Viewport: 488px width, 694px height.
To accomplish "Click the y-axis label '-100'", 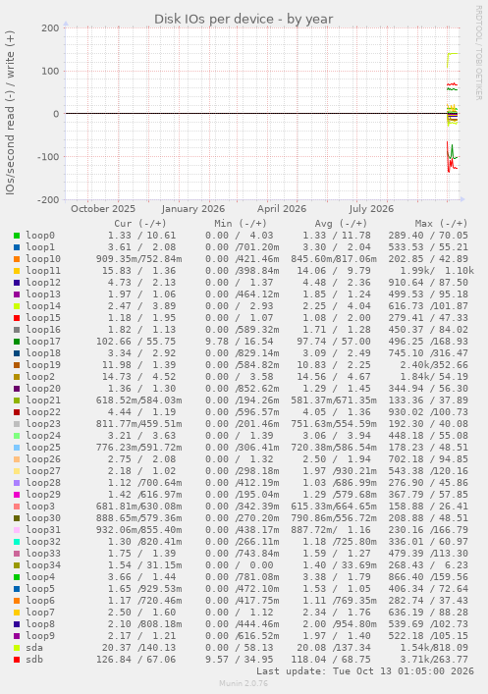I will pos(48,157).
